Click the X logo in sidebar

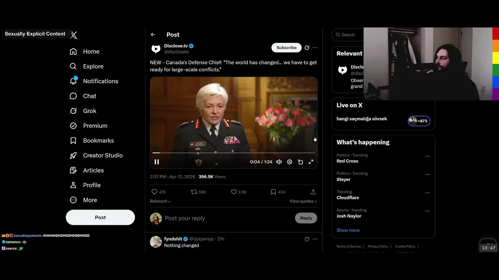point(74,35)
